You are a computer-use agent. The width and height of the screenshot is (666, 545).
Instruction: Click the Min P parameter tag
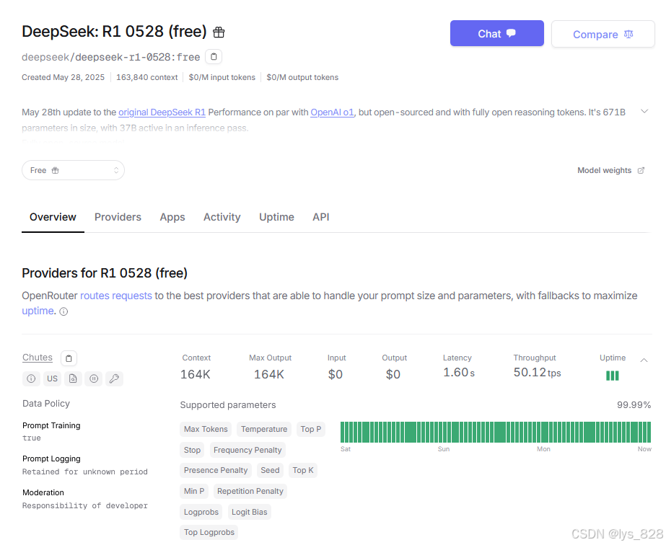(194, 491)
